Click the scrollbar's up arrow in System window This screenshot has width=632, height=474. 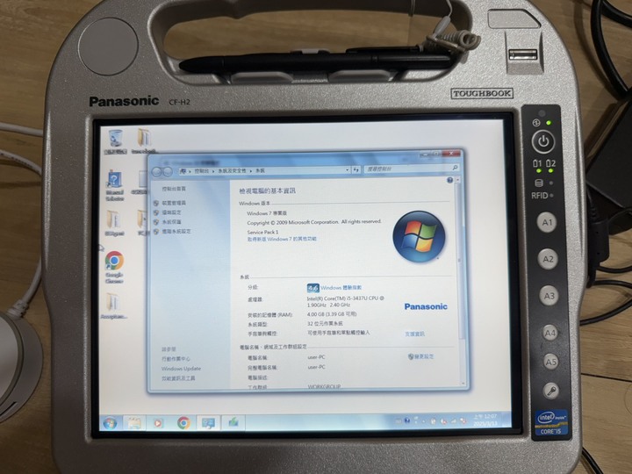pyautogui.click(x=457, y=180)
